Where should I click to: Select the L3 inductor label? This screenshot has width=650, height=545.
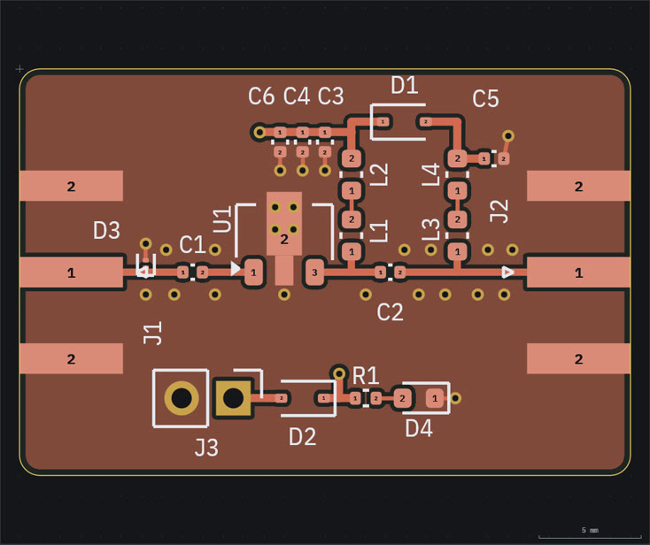pyautogui.click(x=430, y=229)
